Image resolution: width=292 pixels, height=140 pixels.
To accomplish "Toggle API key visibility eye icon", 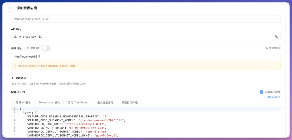I will (277, 37).
